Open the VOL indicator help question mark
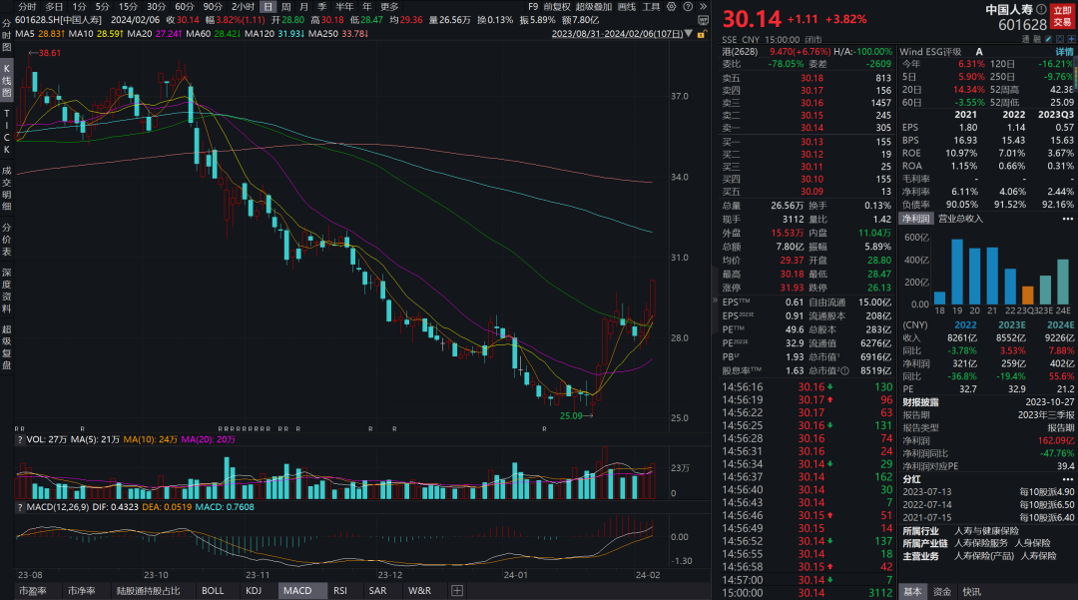The image size is (1078, 600). tap(20, 439)
